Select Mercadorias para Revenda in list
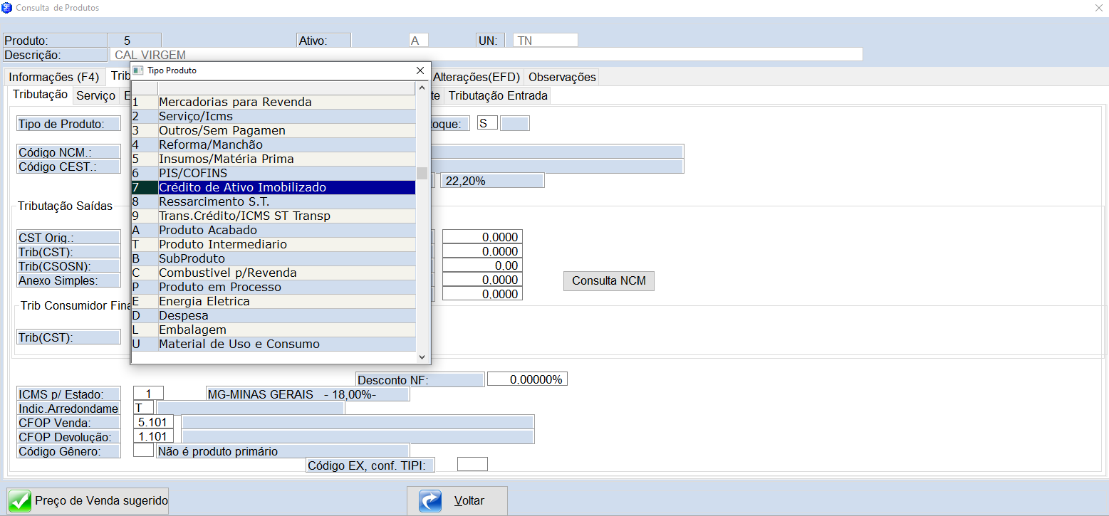Image resolution: width=1109 pixels, height=516 pixels. point(235,102)
